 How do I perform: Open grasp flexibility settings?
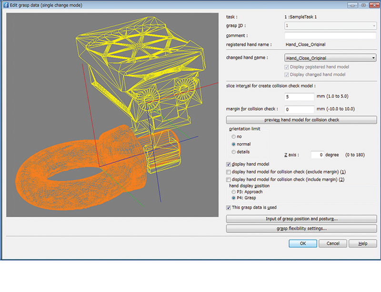301,229
